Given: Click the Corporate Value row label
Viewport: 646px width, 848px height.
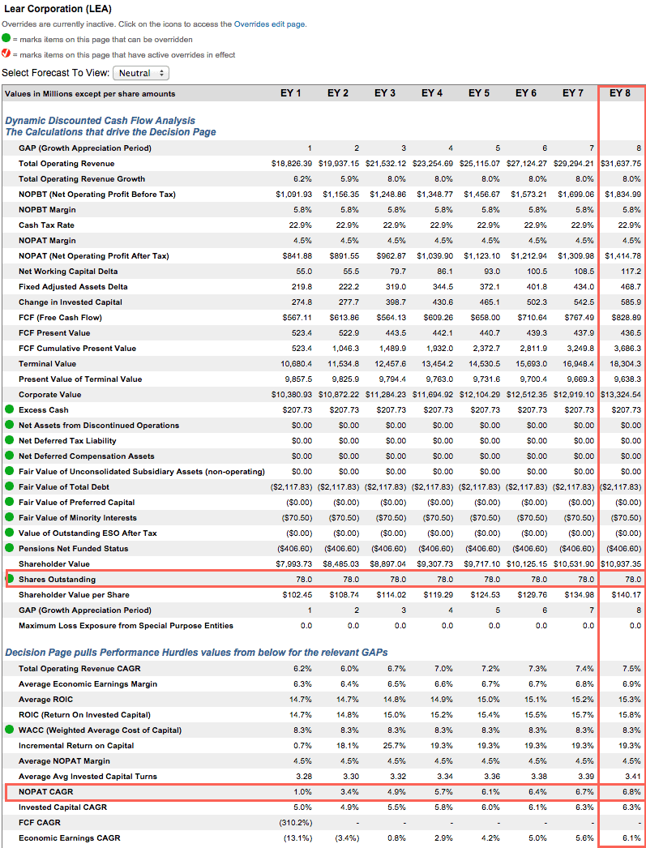Looking at the screenshot, I should tap(49, 394).
